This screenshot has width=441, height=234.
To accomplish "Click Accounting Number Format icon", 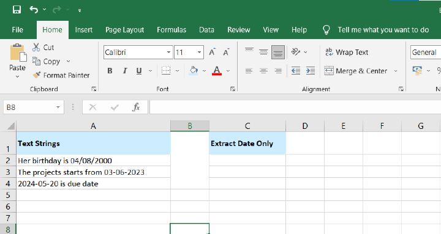I will click(417, 71).
